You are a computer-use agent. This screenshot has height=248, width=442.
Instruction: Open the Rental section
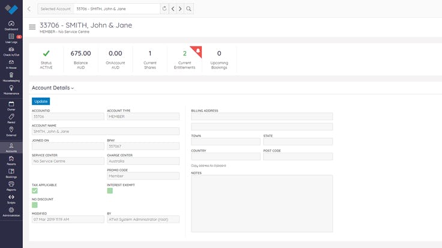tap(11, 119)
